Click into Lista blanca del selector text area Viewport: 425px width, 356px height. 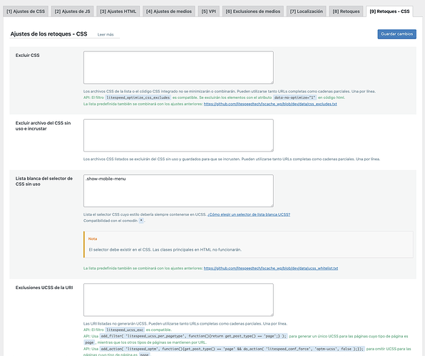pyautogui.click(x=178, y=191)
